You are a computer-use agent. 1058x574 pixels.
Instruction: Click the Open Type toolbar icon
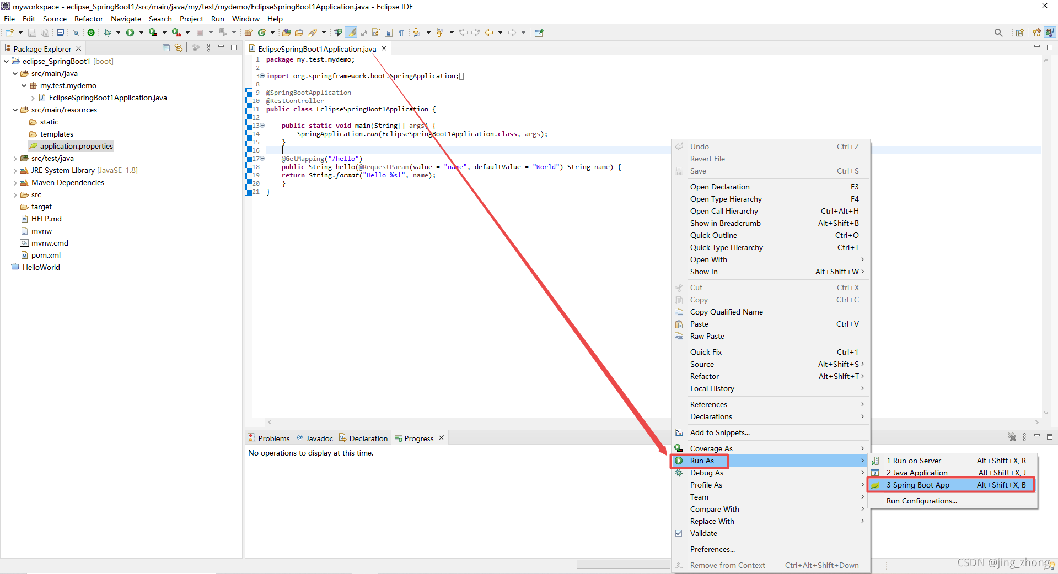[x=286, y=33]
